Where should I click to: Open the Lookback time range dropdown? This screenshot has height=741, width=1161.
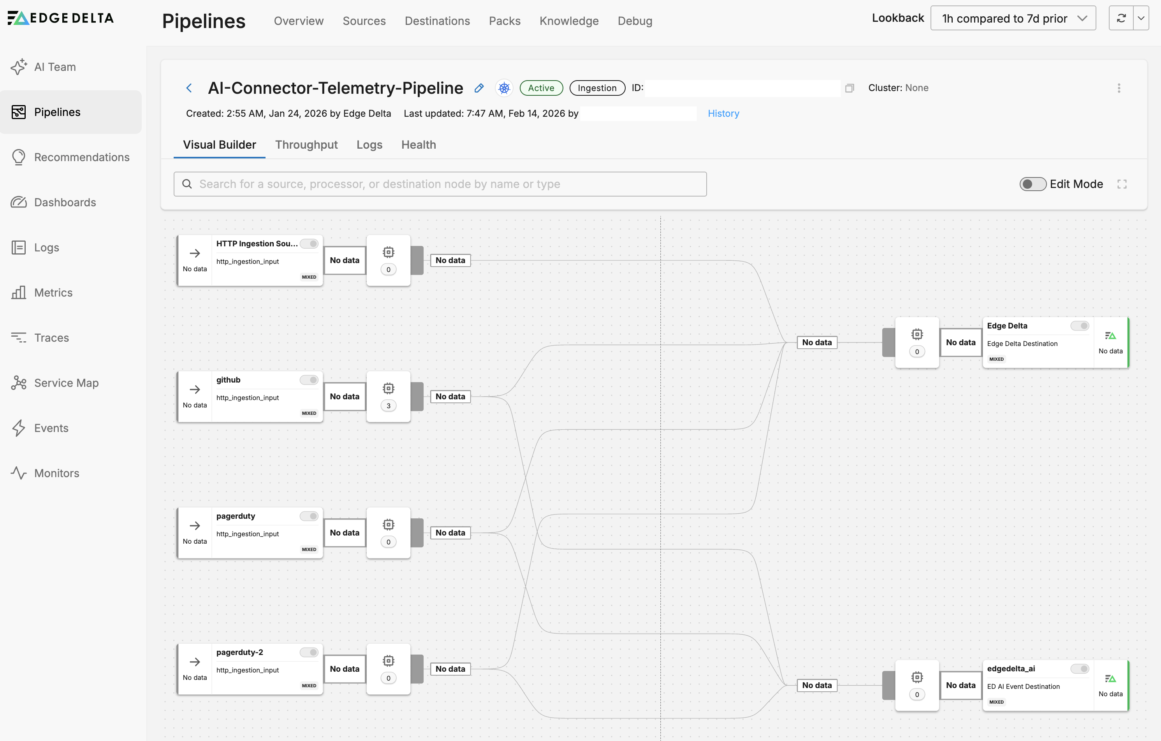coord(1013,18)
